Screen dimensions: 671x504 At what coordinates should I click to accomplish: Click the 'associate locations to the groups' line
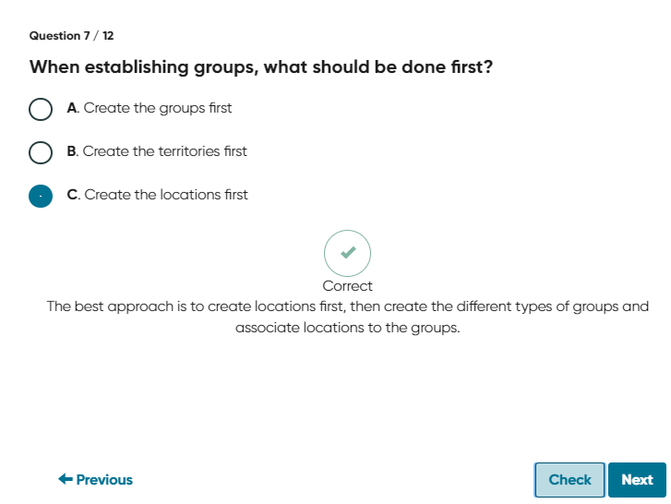(x=347, y=328)
